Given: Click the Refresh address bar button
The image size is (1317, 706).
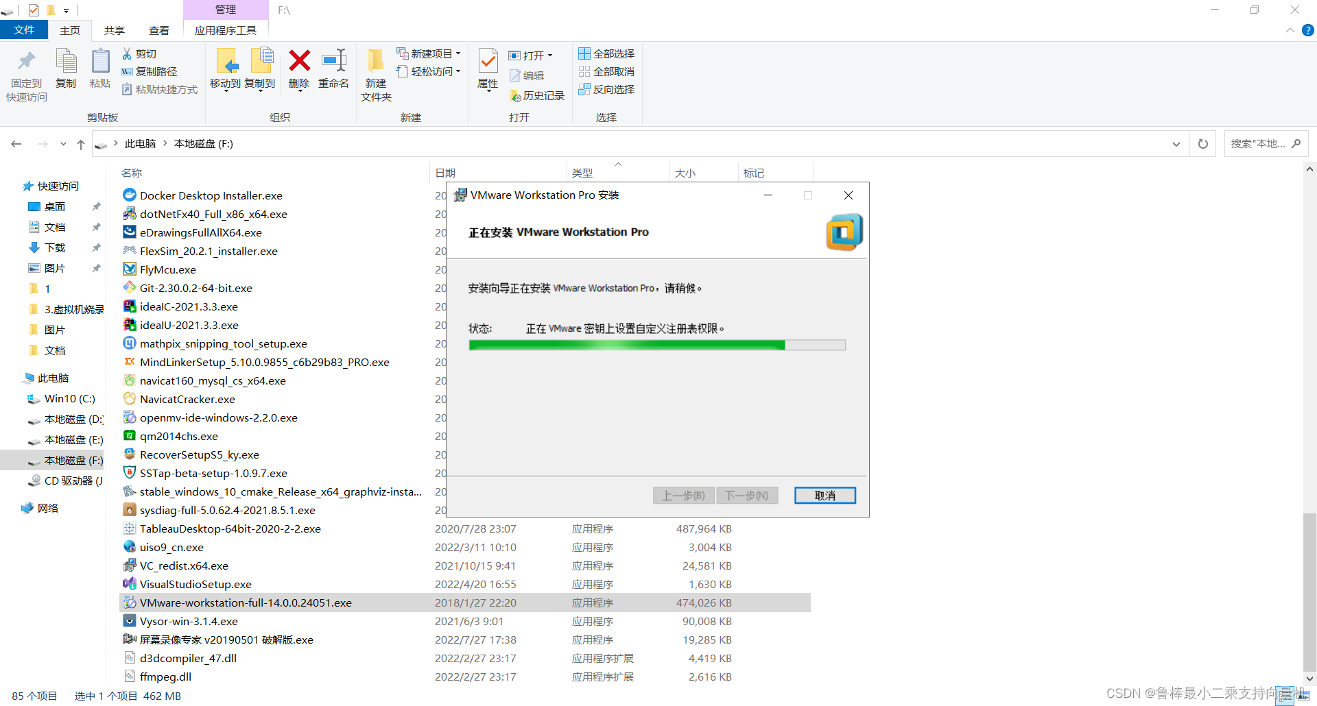Looking at the screenshot, I should click(1202, 144).
